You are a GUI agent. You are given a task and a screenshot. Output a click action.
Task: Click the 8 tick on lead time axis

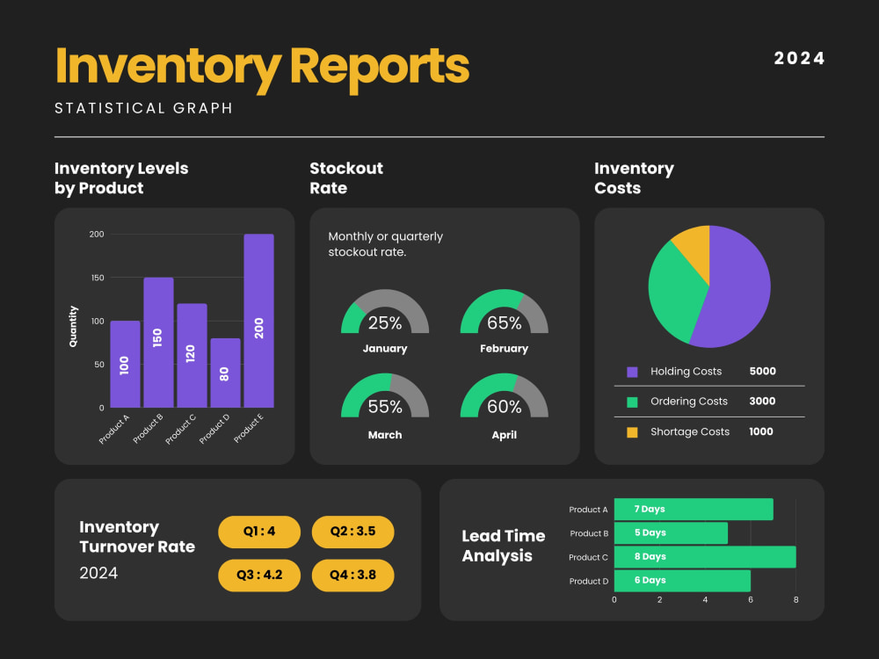[796, 599]
